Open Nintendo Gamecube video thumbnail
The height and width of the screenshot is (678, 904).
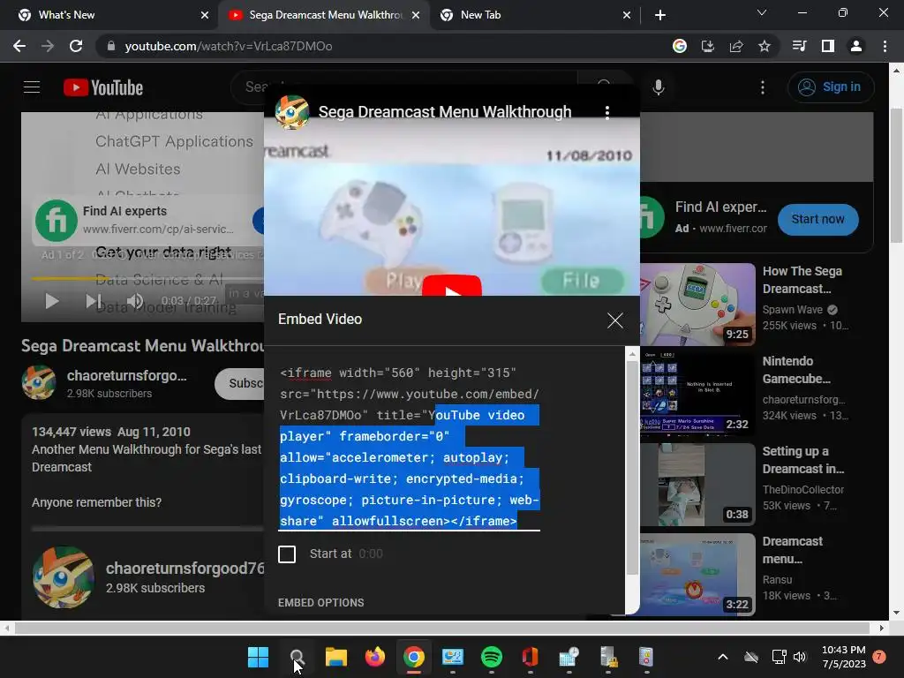pos(697,395)
